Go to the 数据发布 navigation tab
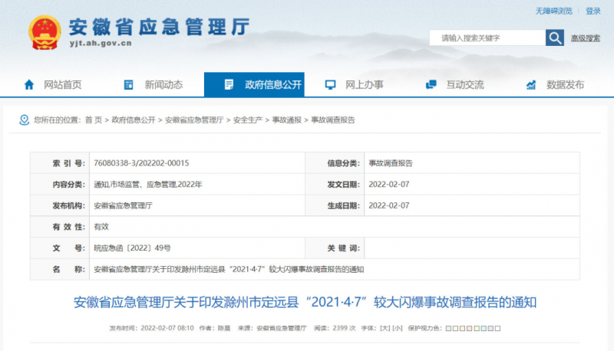The width and height of the screenshot is (614, 351). click(565, 85)
